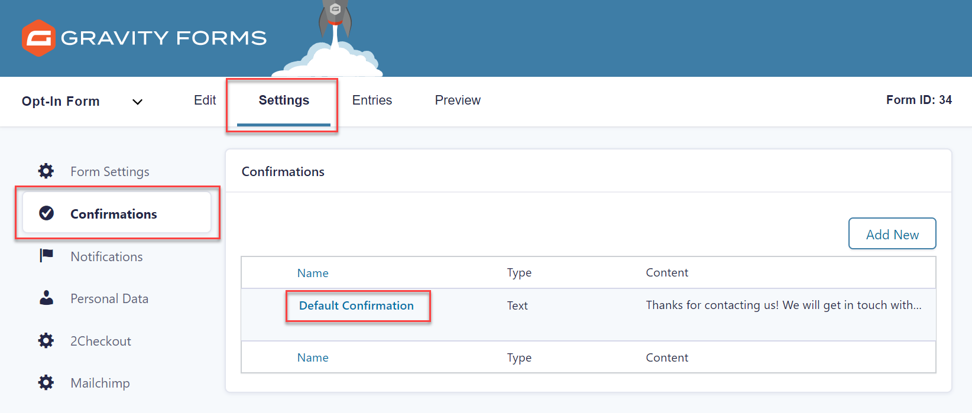Switch to the Entries tab

click(x=372, y=100)
